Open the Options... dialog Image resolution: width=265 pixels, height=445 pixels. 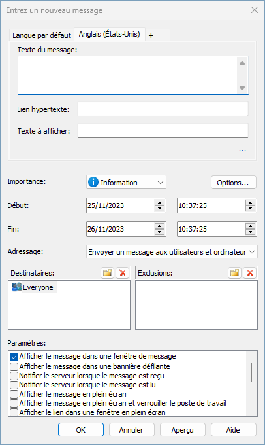coord(233,183)
